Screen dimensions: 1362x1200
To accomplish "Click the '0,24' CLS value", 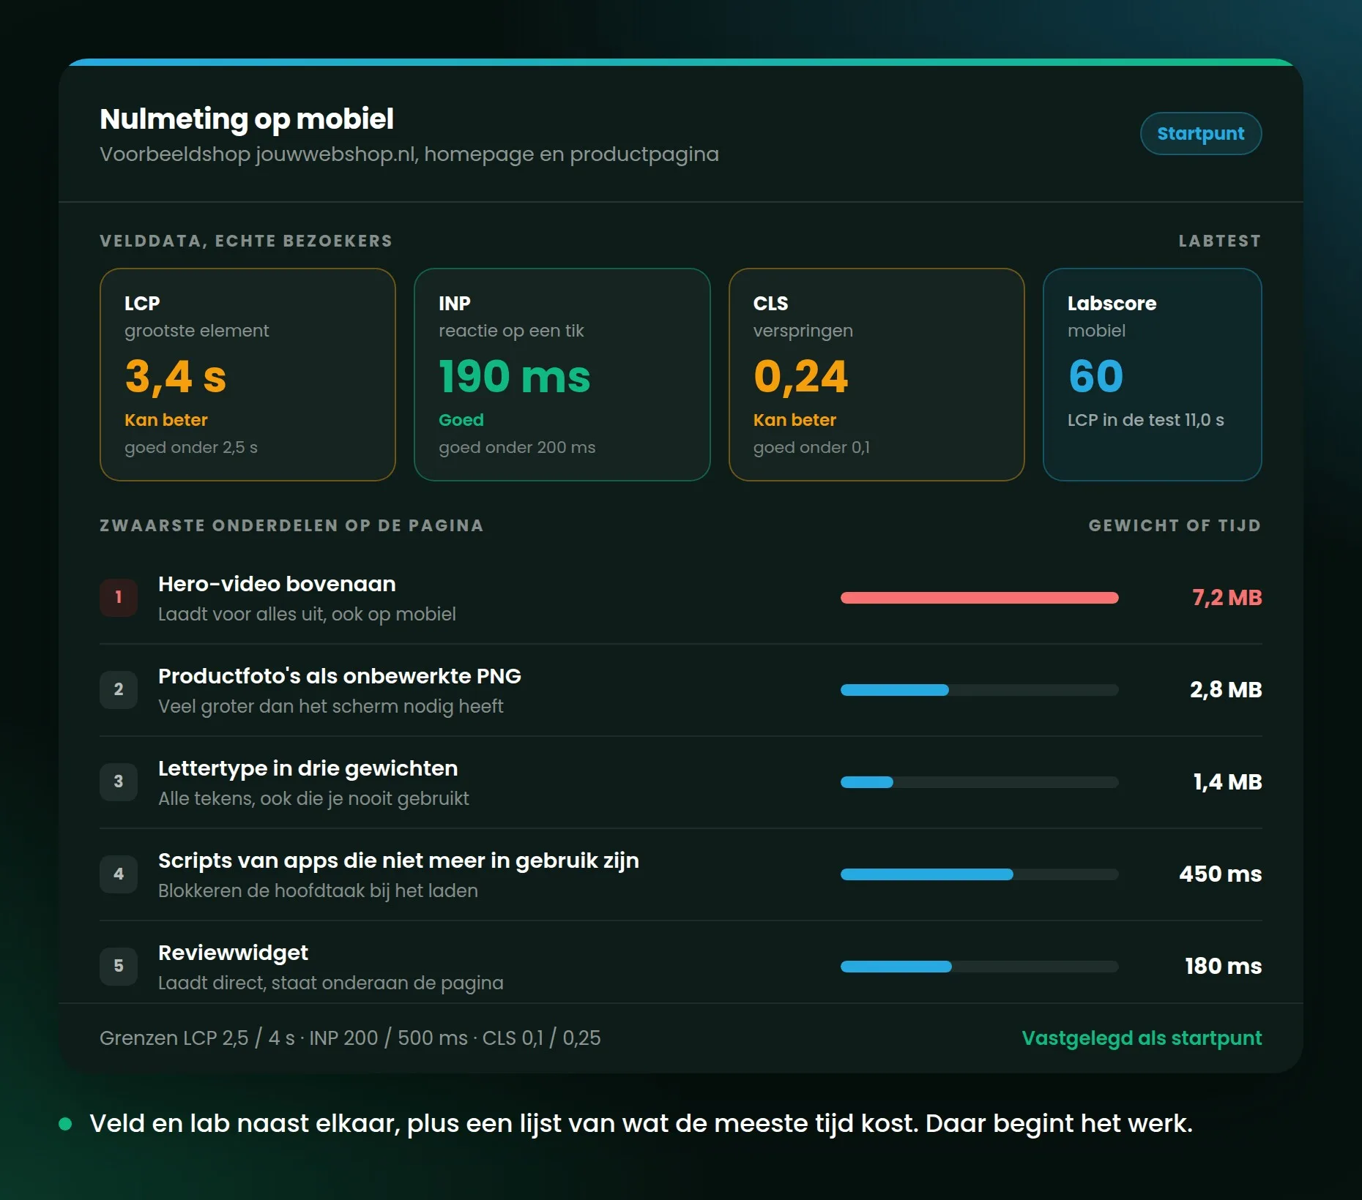I will 800,377.
